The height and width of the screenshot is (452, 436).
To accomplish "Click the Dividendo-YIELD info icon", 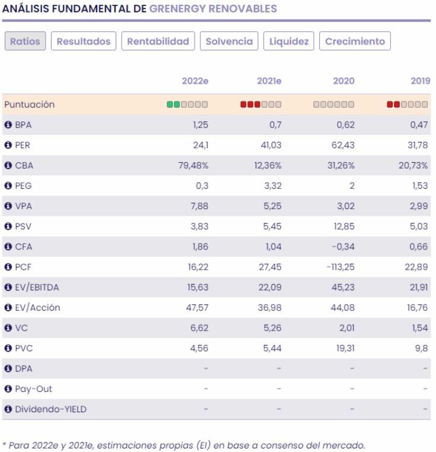I will click(x=9, y=409).
